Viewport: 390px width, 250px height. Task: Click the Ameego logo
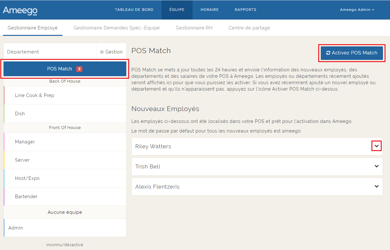tap(20, 10)
